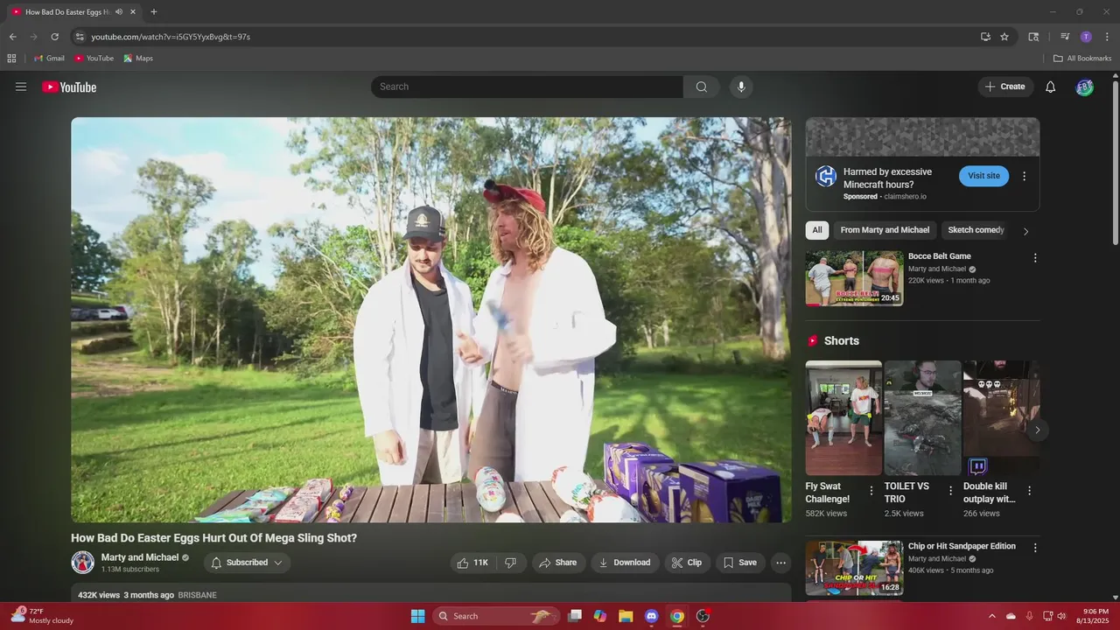View site information in the address bar
Viewport: 1120px width, 630px height.
(x=79, y=37)
